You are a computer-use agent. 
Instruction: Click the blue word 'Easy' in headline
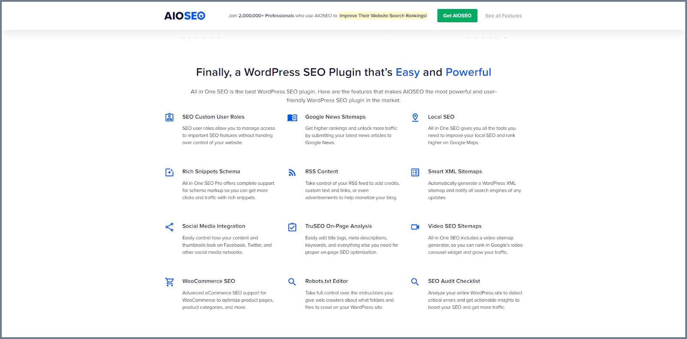click(407, 72)
